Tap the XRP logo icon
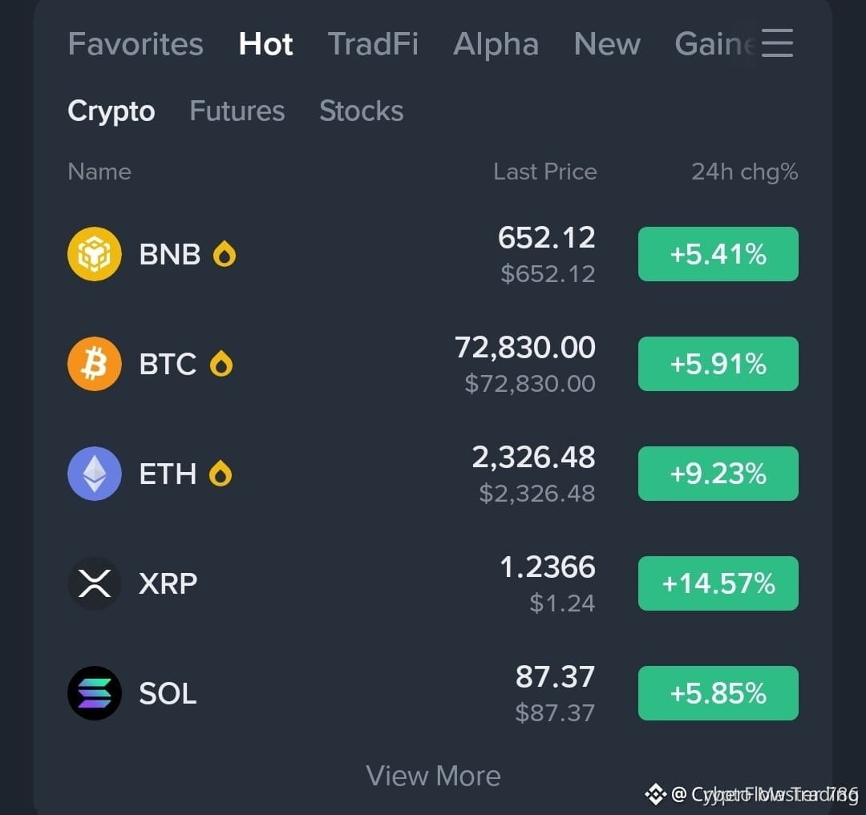The image size is (866, 815). (x=95, y=583)
